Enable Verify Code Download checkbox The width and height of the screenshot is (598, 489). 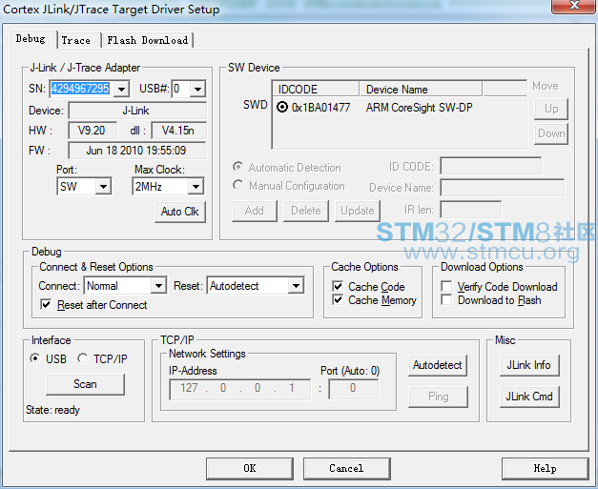(446, 286)
